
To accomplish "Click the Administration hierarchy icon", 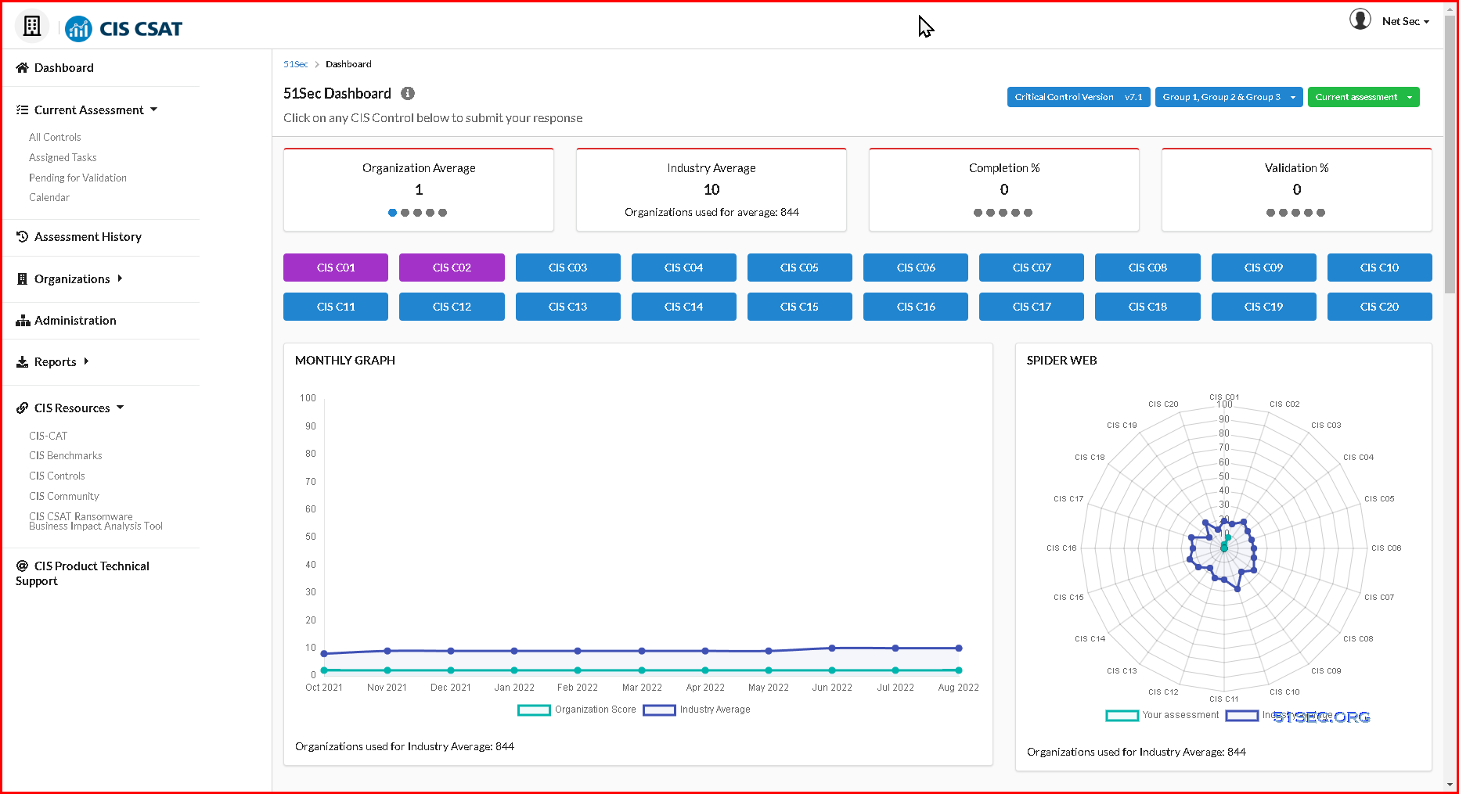I will (x=23, y=321).
